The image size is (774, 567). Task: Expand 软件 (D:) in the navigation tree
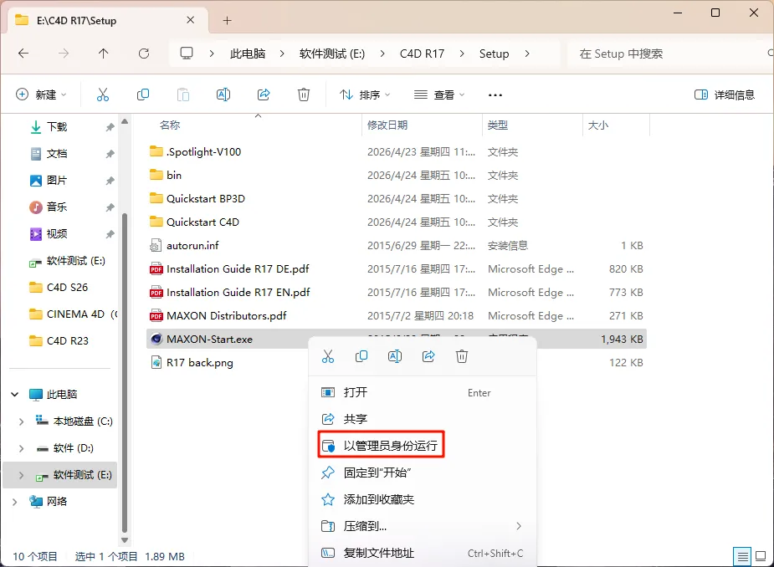(21, 448)
